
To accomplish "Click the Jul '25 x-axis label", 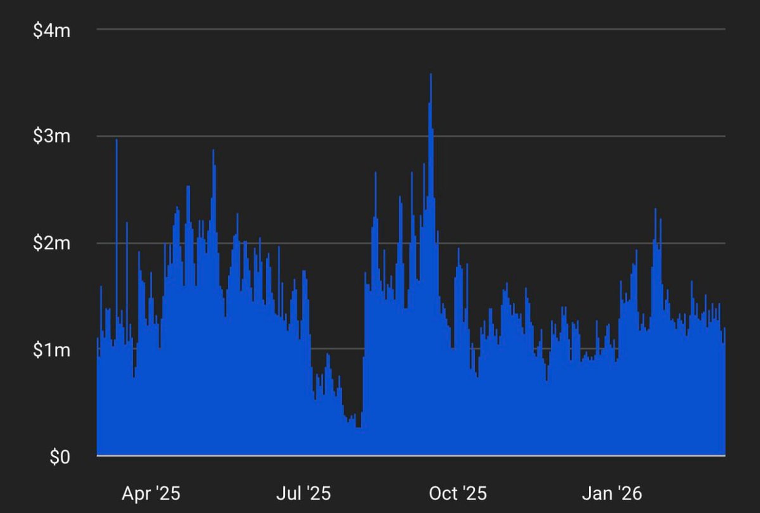I will pos(303,493).
